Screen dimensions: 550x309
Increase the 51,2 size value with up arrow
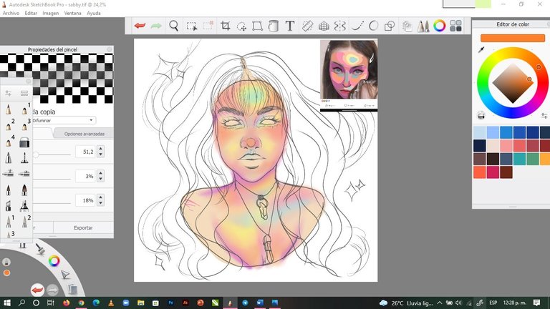coord(101,149)
